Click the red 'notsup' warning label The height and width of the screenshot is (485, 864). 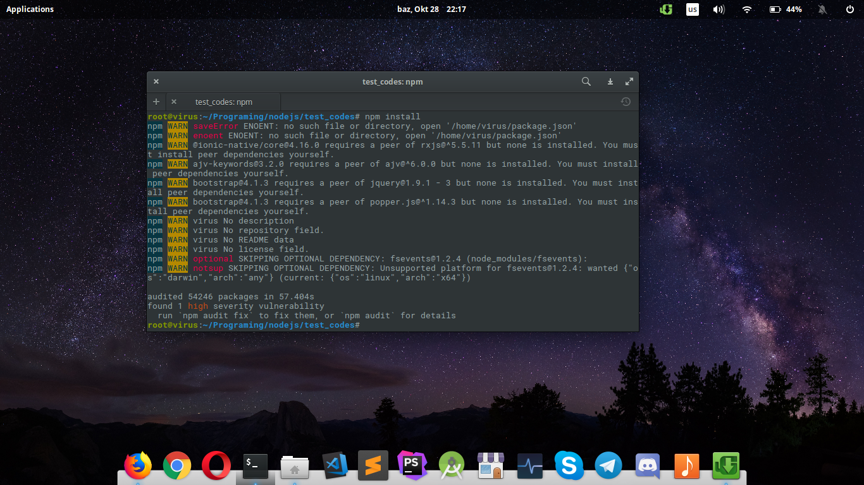208,268
